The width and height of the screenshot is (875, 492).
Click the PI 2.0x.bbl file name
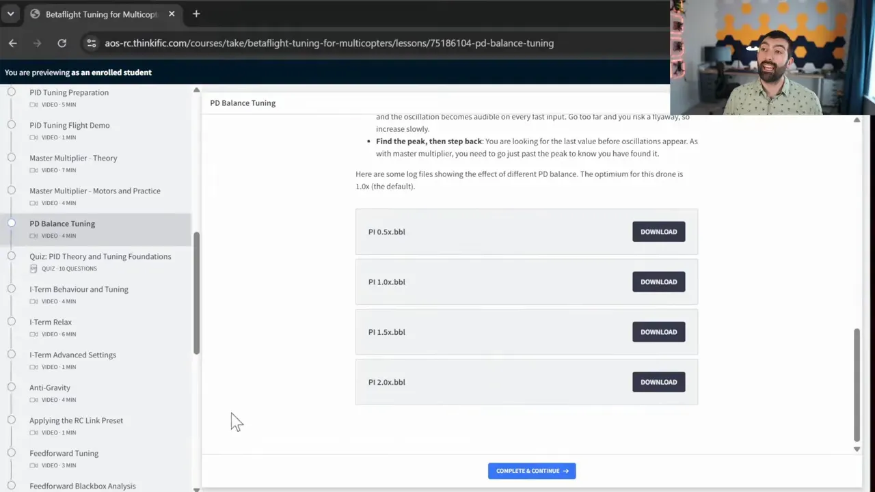point(386,382)
